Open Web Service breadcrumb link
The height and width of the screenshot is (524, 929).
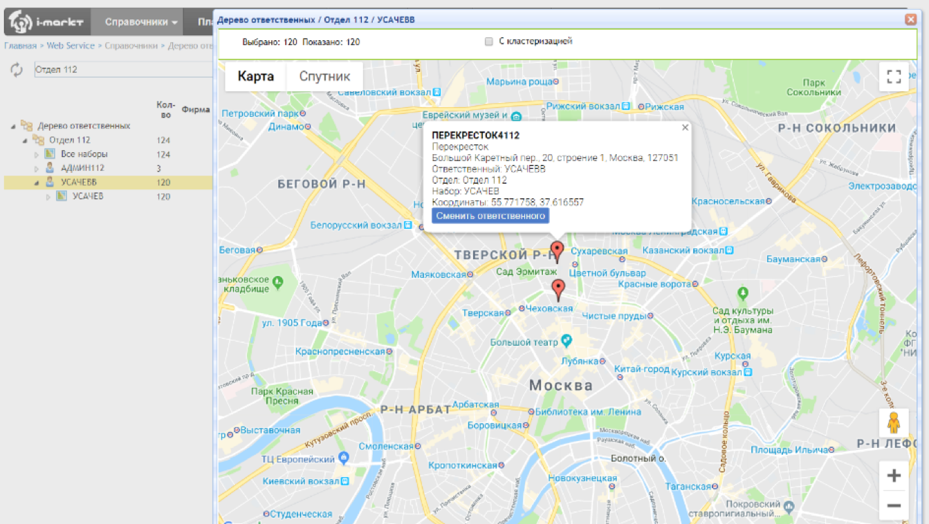coord(71,46)
